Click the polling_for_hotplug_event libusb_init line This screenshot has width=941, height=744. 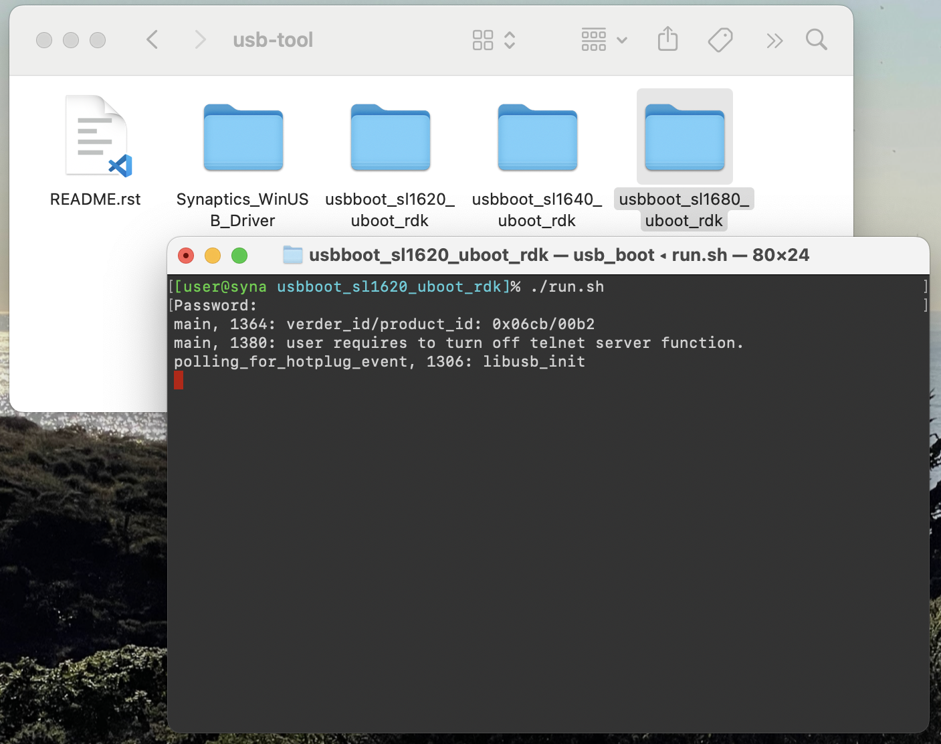[380, 361]
